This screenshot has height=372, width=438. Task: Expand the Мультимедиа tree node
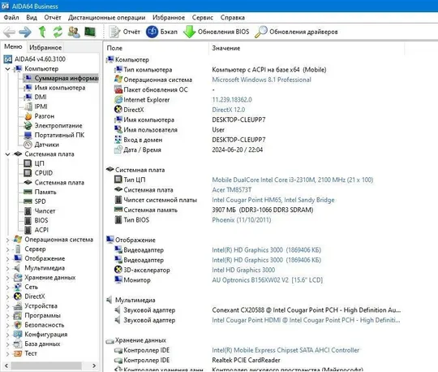pyautogui.click(x=7, y=268)
